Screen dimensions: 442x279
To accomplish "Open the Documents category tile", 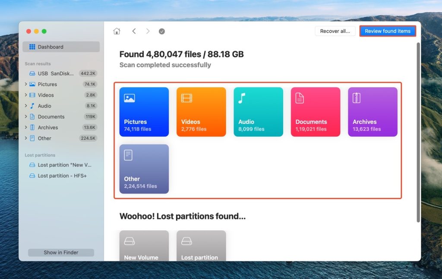I will [x=315, y=111].
